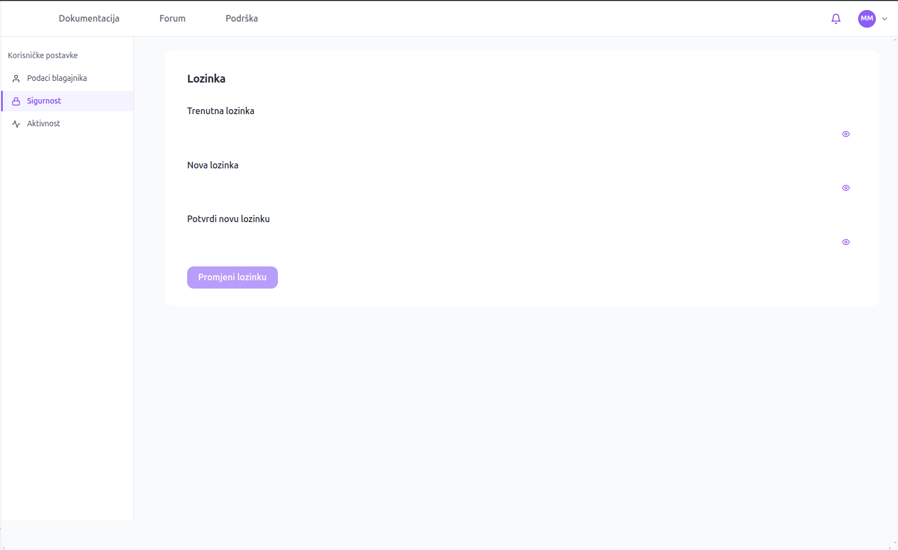The image size is (898, 550).
Task: Click into the Nova lozinka input field
Action: point(509,188)
